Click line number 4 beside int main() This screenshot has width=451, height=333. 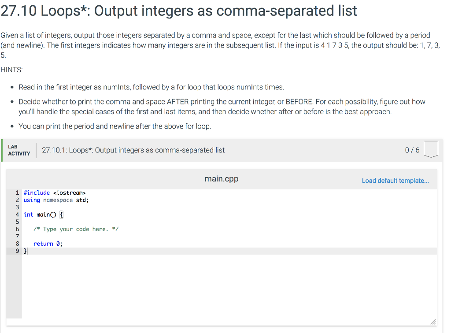click(x=17, y=214)
